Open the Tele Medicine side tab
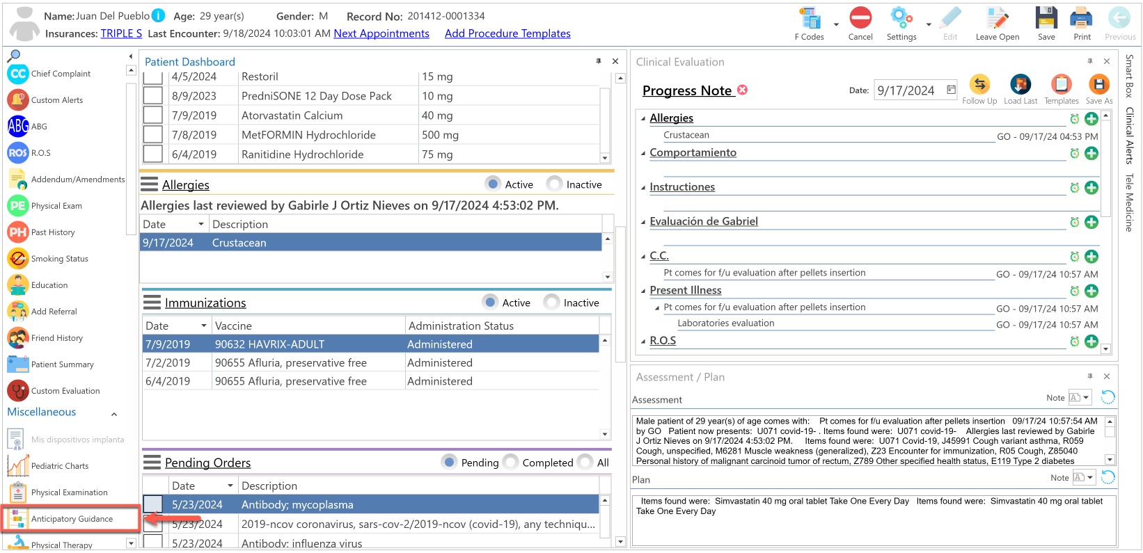This screenshot has height=553, width=1143. point(1129,202)
